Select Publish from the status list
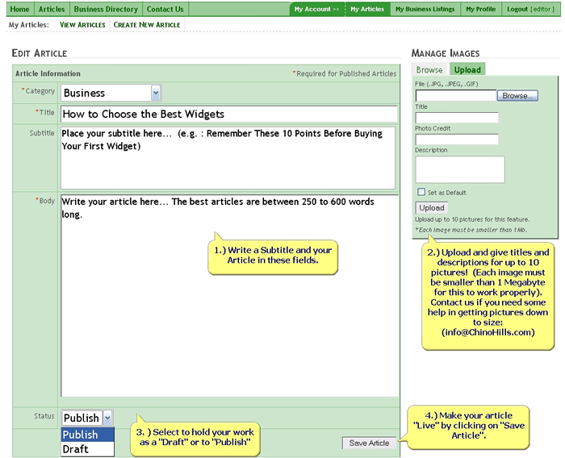Screen dimensions: 565x458 pyautogui.click(x=81, y=435)
